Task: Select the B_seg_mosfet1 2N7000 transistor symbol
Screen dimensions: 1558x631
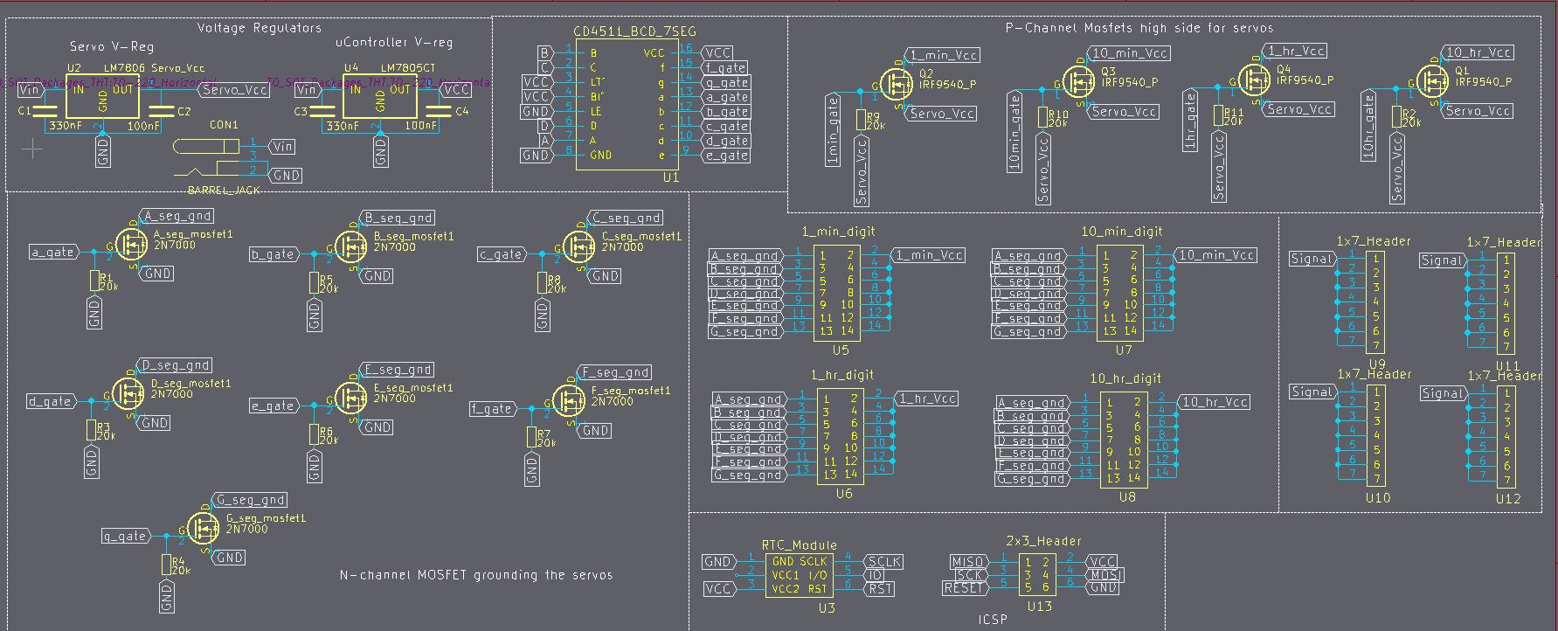Action: pos(351,247)
